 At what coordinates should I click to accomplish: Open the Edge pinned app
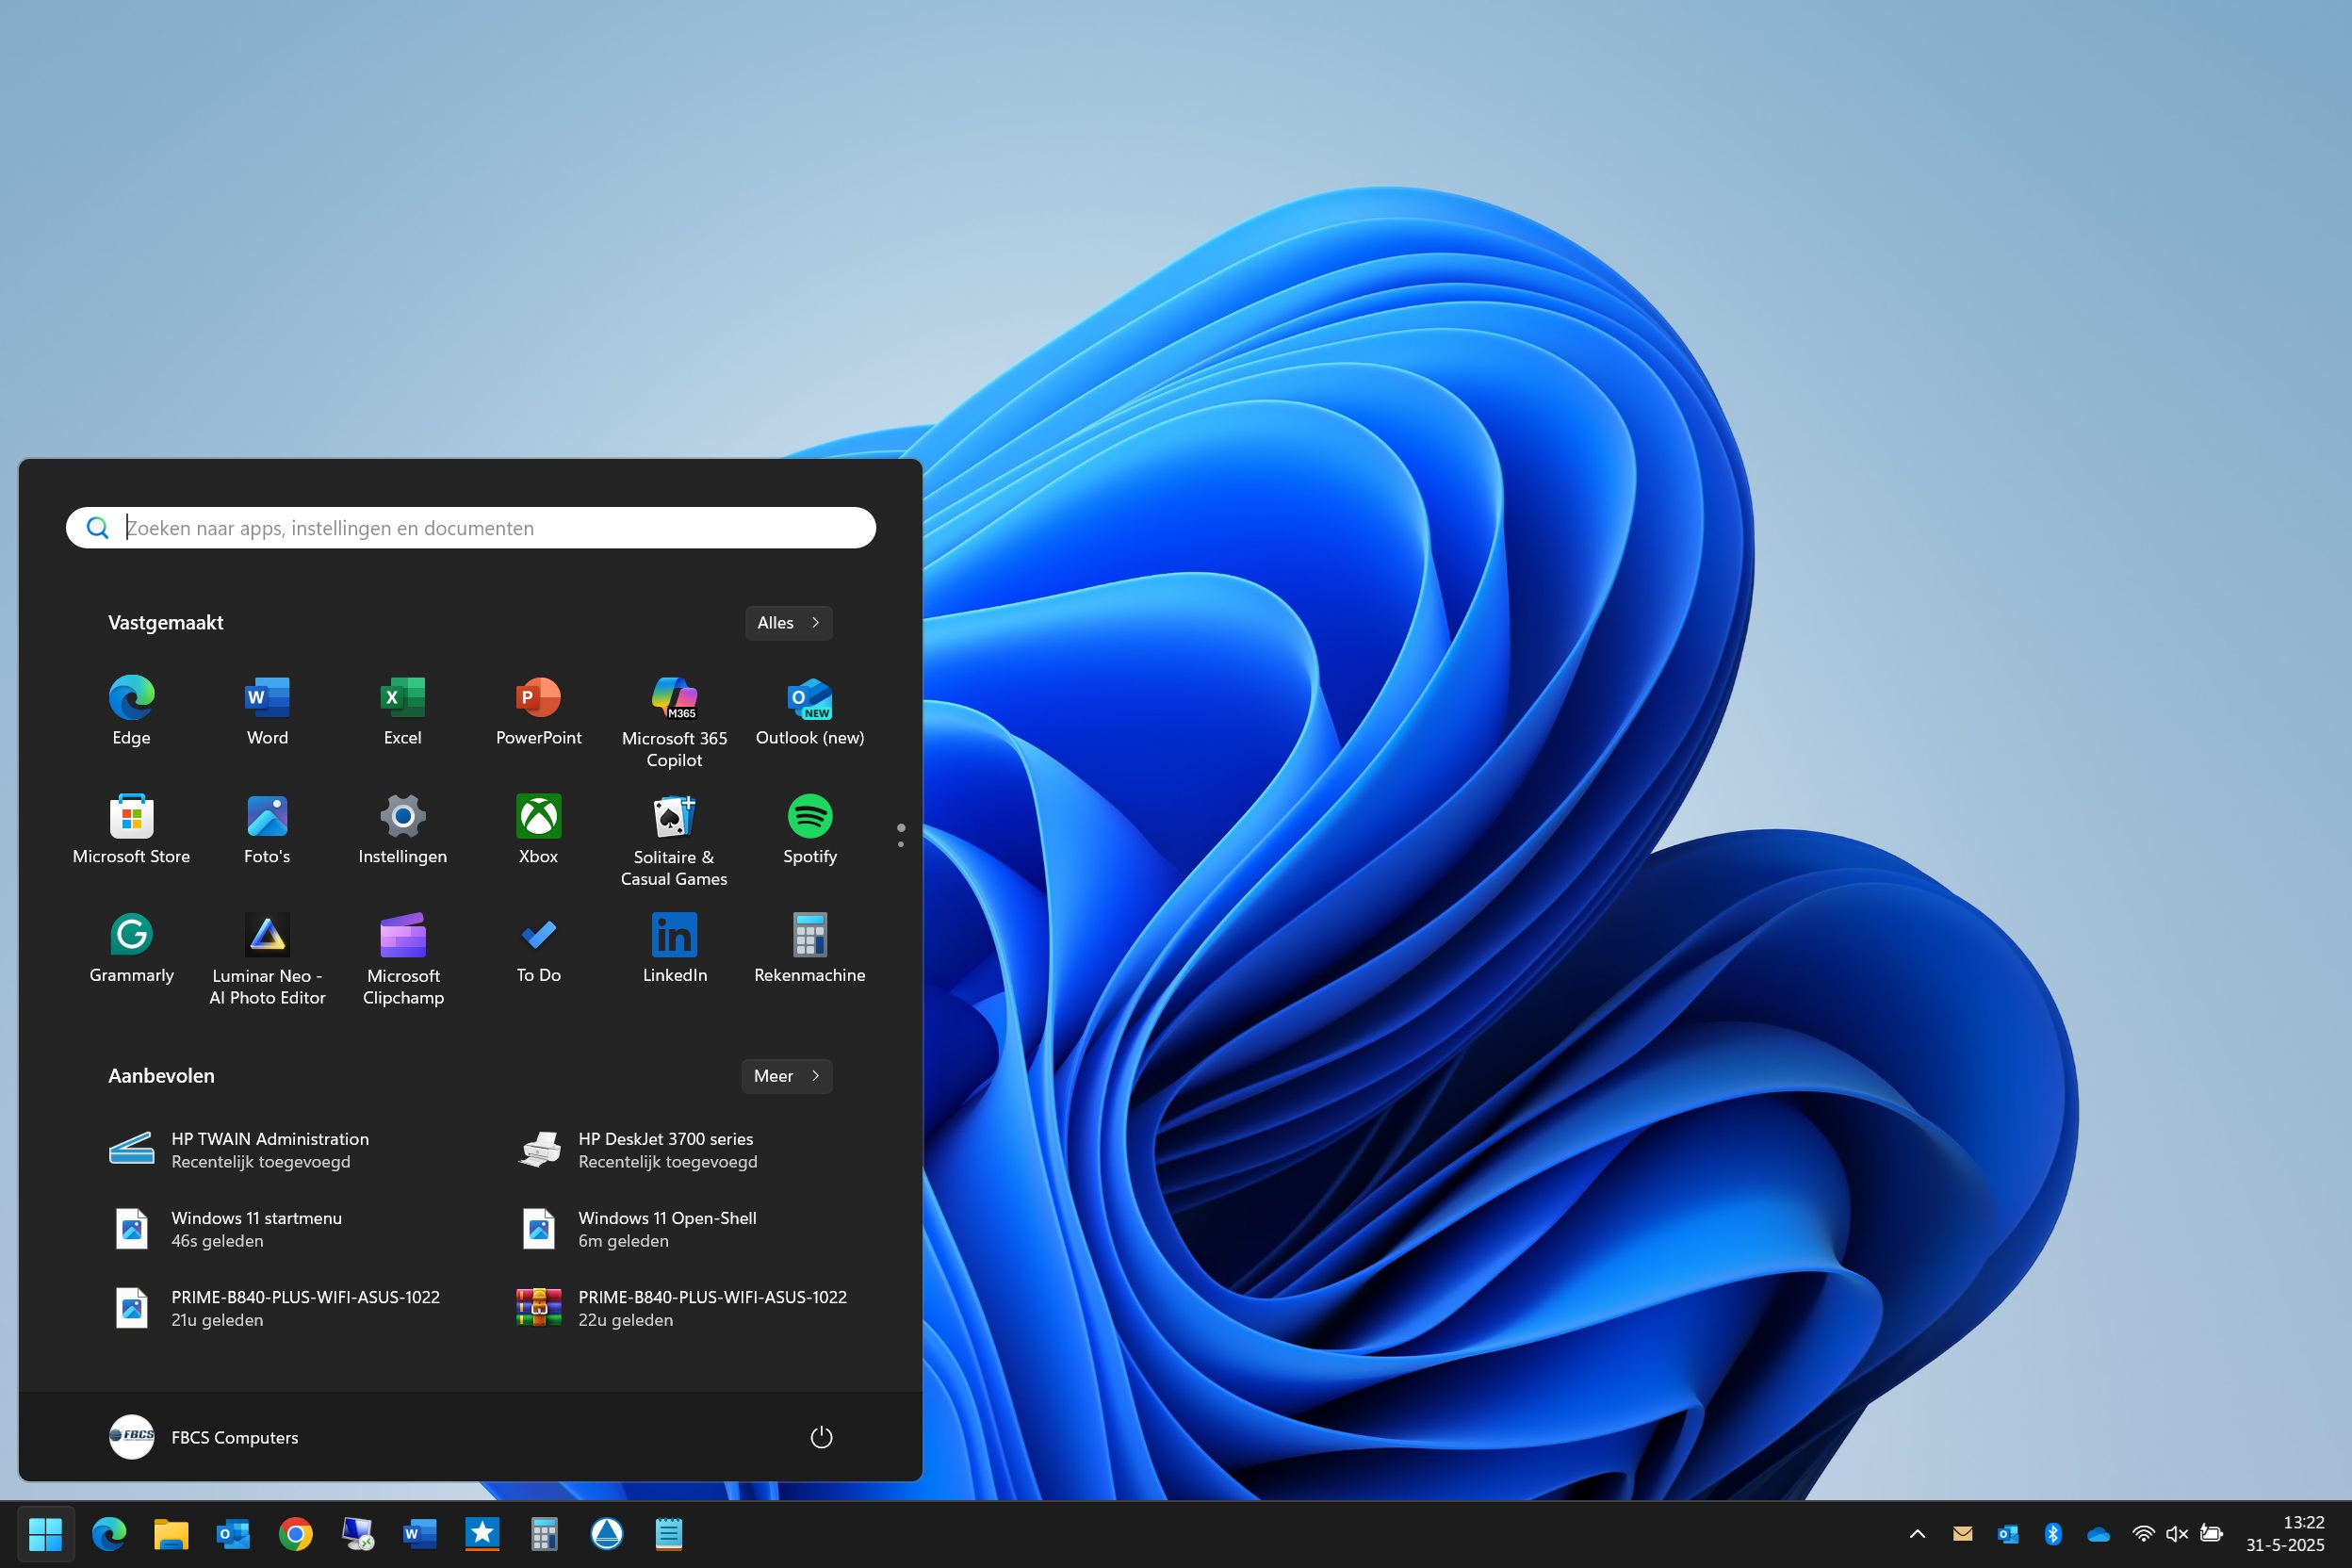[131, 710]
